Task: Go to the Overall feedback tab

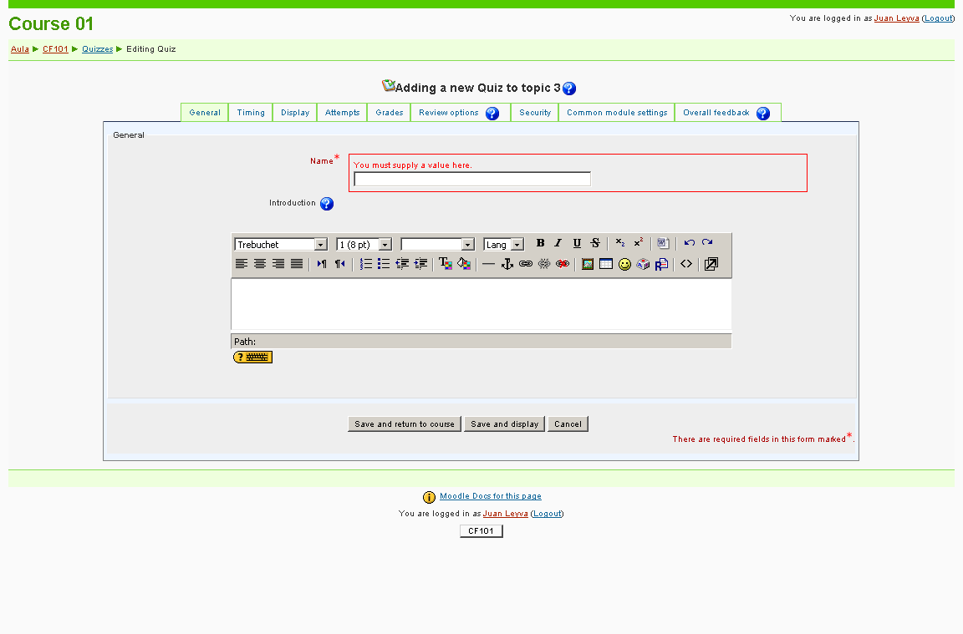Action: pyautogui.click(x=716, y=113)
